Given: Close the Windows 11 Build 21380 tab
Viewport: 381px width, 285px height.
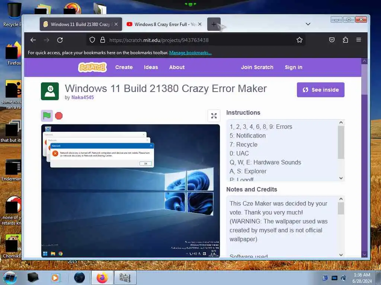Looking at the screenshot, I should 116,24.
